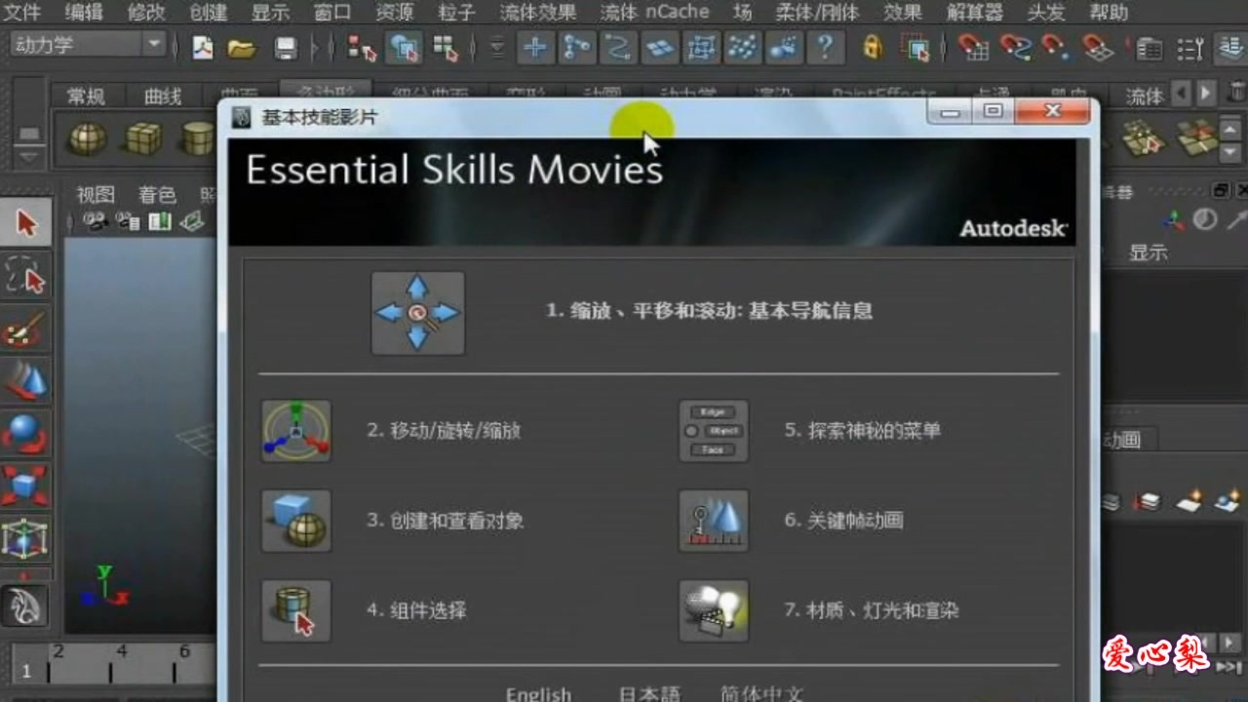The image size is (1248, 702).
Task: Open the 创建 menu
Action: tap(208, 13)
